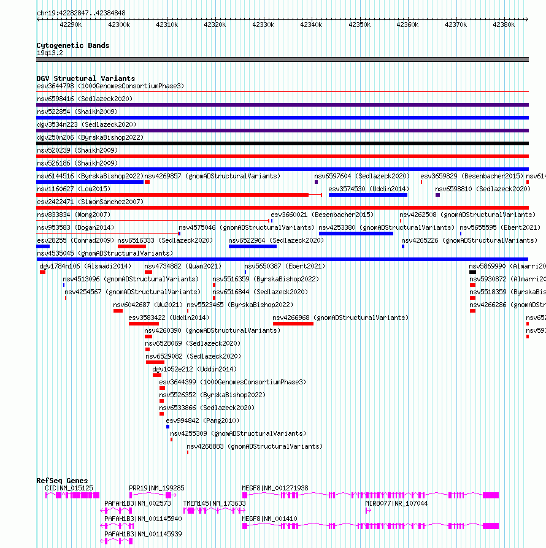Image resolution: width=546 pixels, height=548 pixels.
Task: Select nsv520239 (Shaikh2009) variant
Action: [77, 150]
